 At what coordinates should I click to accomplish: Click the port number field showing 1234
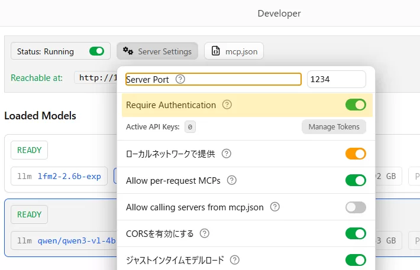pos(336,79)
